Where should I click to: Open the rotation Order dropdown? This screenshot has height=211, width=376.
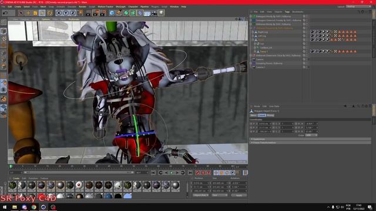click(311, 135)
